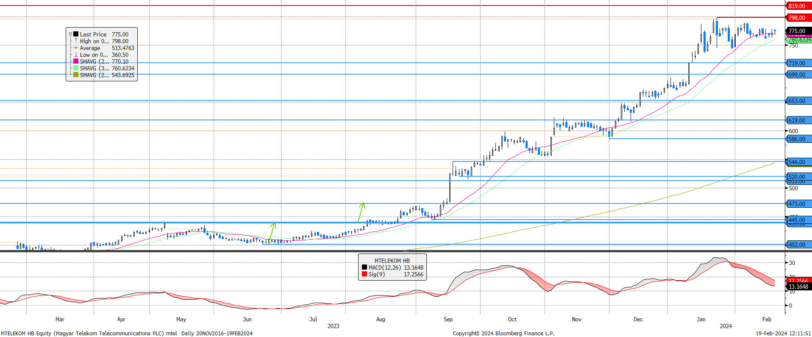Screen dimensions: 812x337
Task: Select the 520.00 horizontal line label
Action: tap(798, 176)
